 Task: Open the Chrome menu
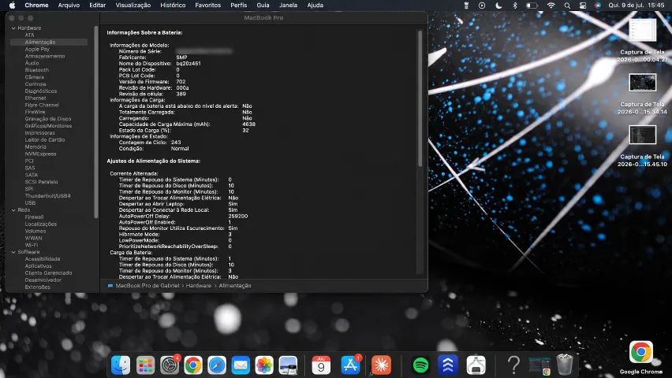(x=36, y=6)
